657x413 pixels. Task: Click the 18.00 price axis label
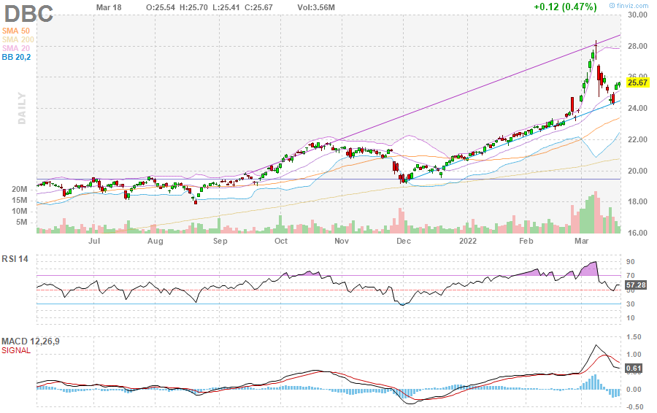coord(637,202)
